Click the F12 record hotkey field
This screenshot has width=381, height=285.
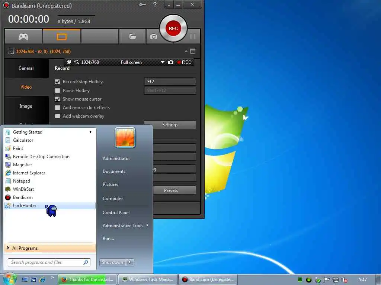[x=170, y=81]
